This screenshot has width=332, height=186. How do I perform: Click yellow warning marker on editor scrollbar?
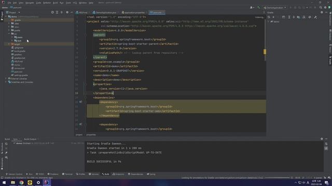(x=265, y=52)
